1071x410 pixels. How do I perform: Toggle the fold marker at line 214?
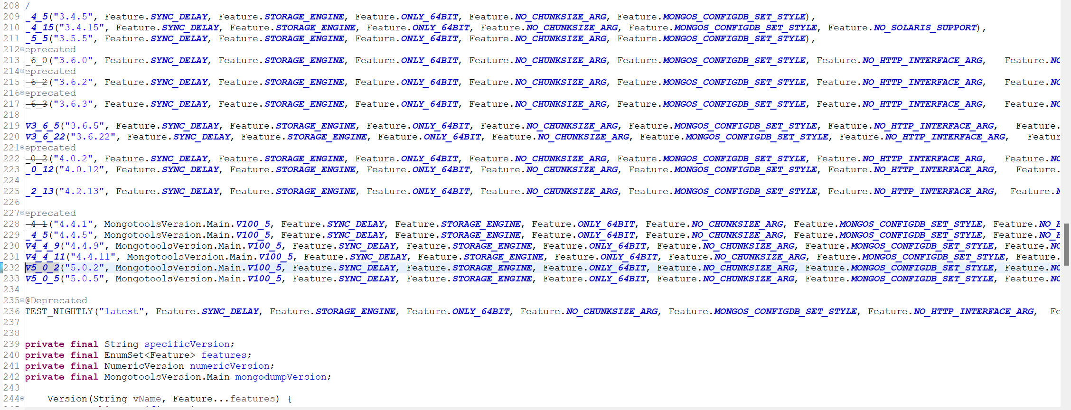point(22,71)
